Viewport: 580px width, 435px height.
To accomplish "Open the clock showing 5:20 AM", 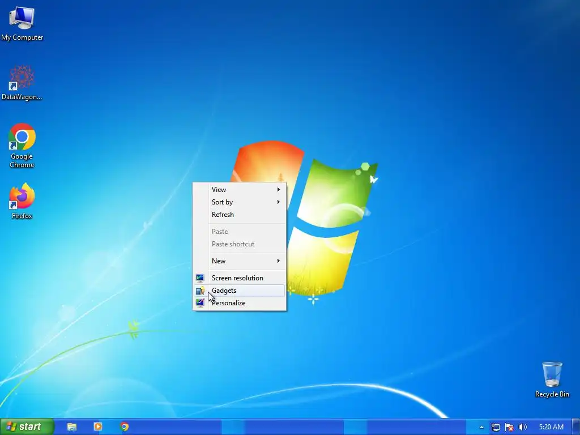I will tap(551, 427).
